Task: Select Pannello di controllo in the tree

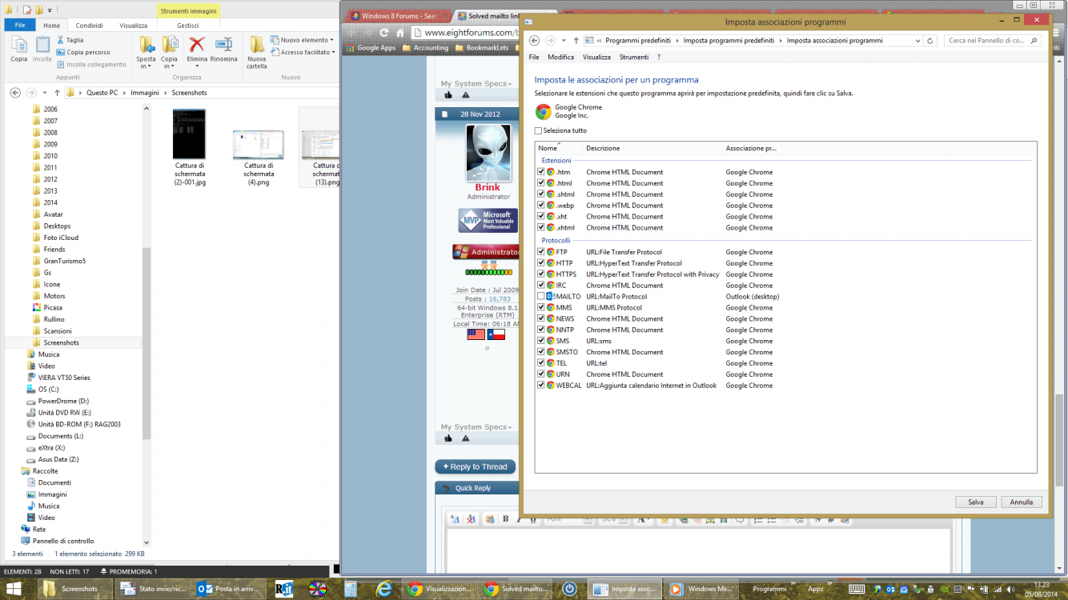Action: click(62, 541)
